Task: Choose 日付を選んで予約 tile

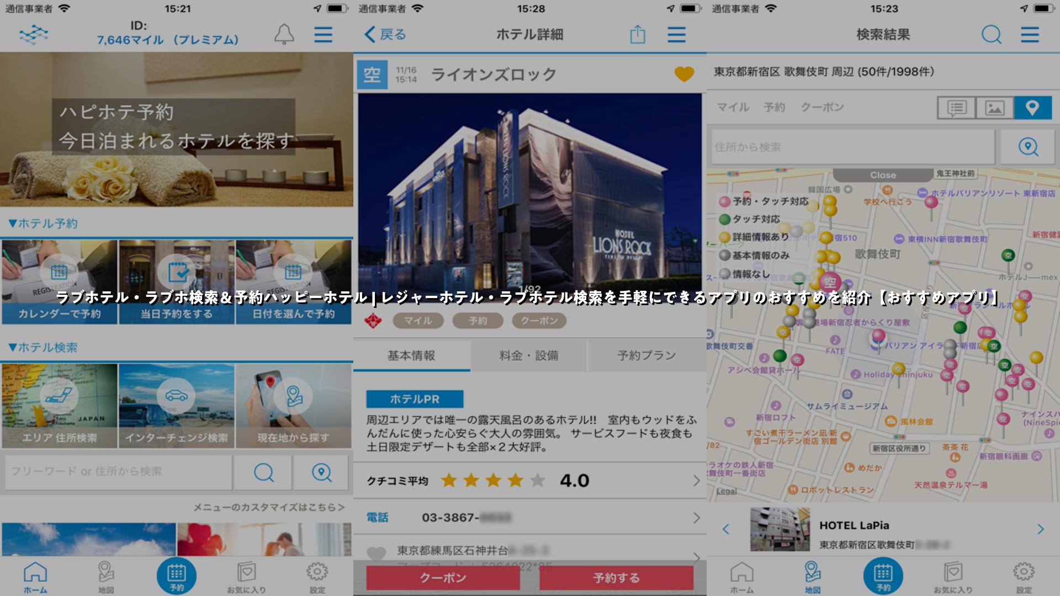Action: [x=294, y=282]
